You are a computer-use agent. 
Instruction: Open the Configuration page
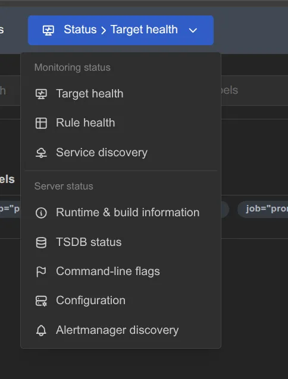(x=121, y=301)
